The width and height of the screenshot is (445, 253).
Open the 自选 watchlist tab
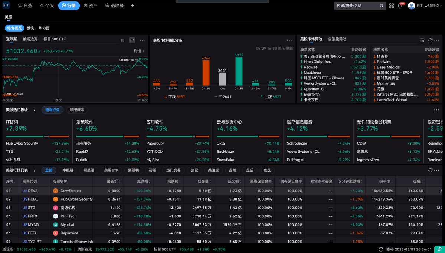tap(25, 6)
